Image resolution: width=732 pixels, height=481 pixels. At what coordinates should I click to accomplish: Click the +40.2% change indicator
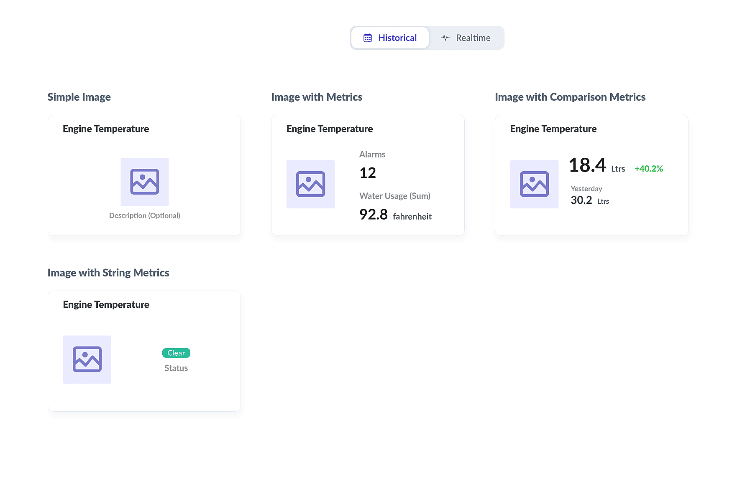pos(648,169)
